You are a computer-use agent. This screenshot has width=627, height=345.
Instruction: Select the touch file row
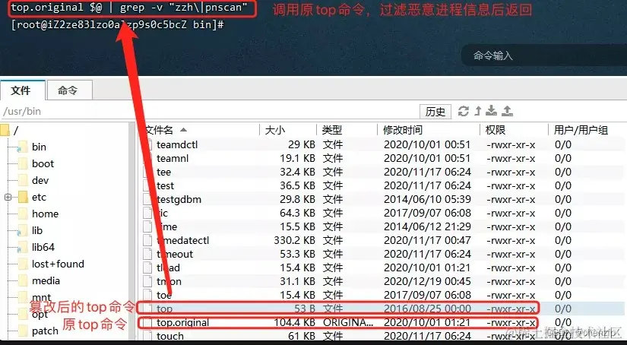click(382, 336)
